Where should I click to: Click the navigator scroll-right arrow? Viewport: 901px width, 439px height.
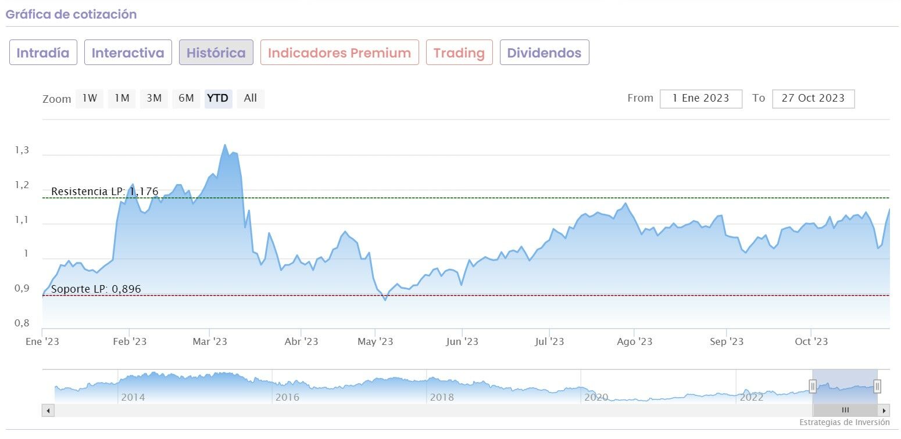[x=884, y=411]
